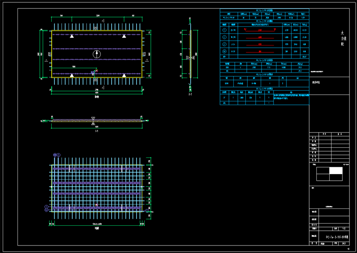
Task: Click the boxed triangle symbol on plan's top edge
Action: pos(95,29)
